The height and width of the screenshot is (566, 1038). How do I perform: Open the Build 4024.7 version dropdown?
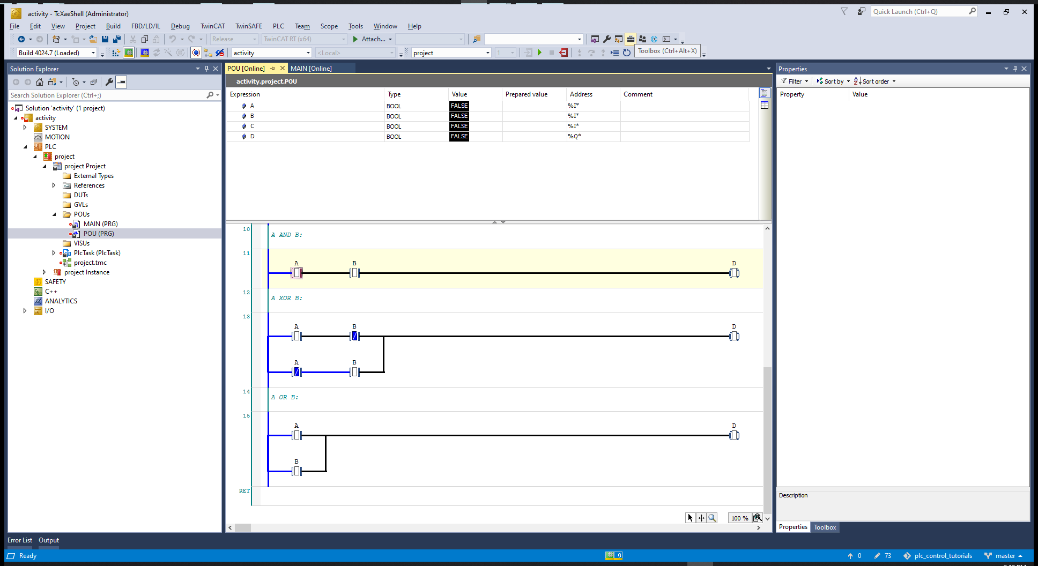tap(93, 53)
